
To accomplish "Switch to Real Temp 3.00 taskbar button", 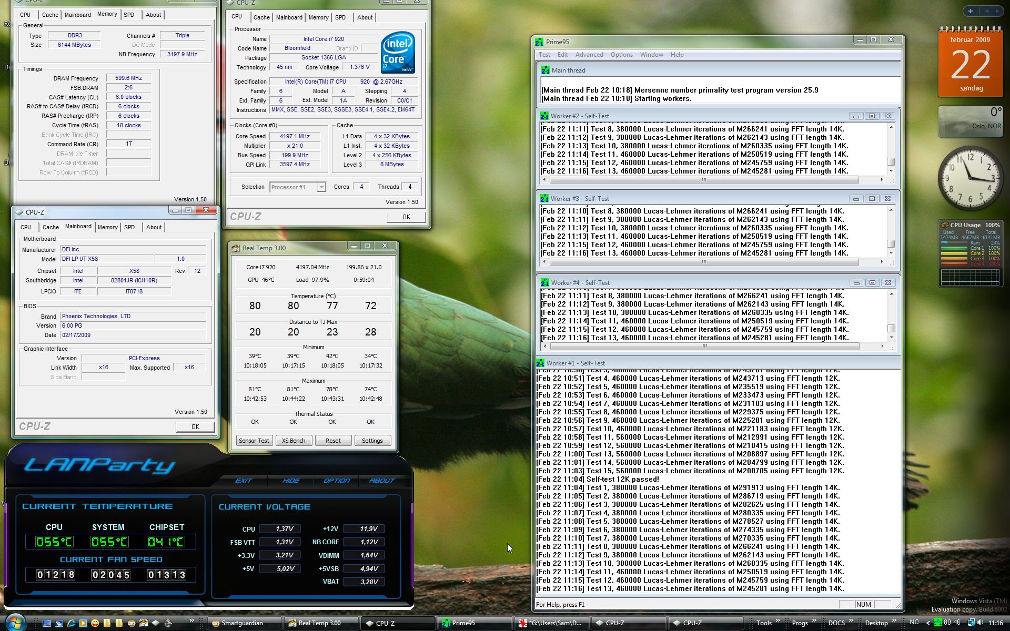I will pyautogui.click(x=321, y=623).
